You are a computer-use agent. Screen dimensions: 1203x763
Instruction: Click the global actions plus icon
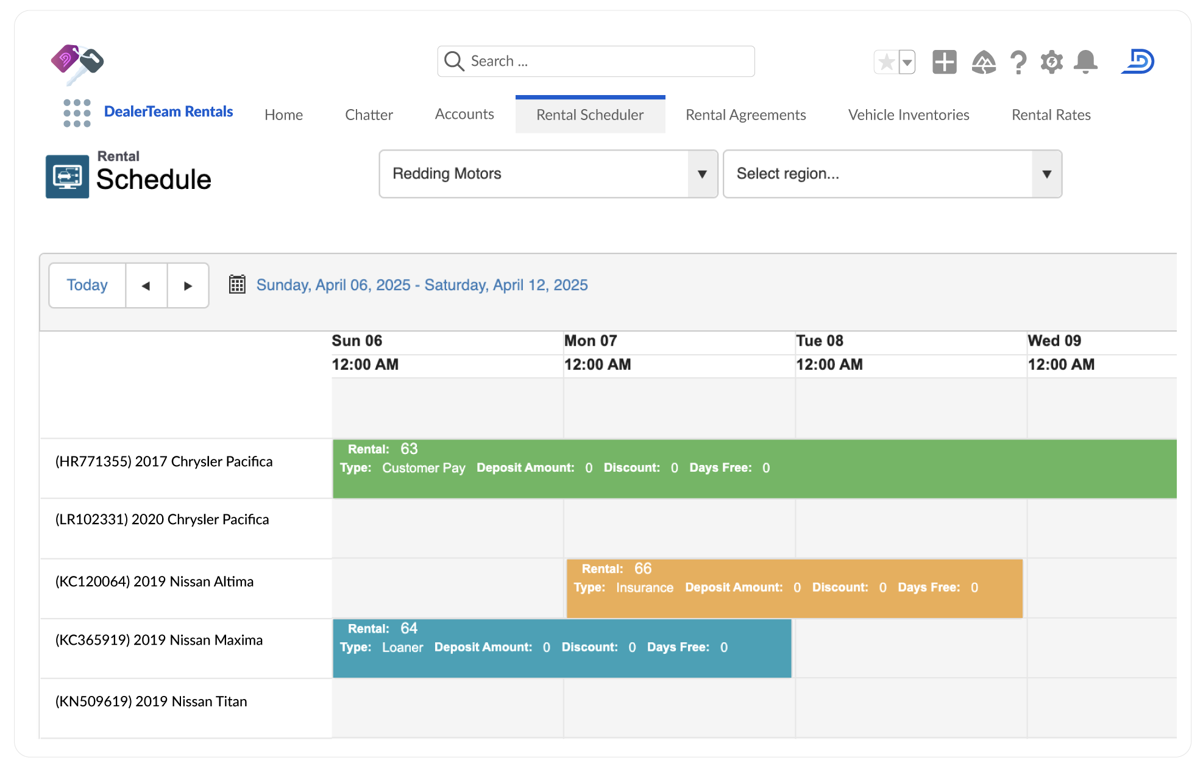click(945, 62)
